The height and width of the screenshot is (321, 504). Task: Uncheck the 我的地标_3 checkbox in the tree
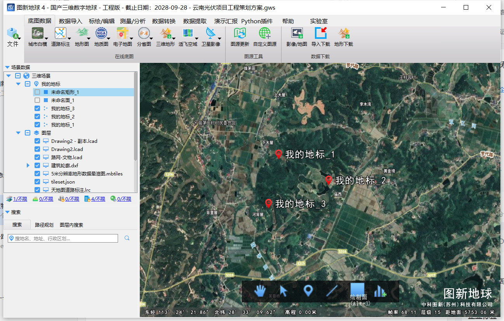pos(37,108)
